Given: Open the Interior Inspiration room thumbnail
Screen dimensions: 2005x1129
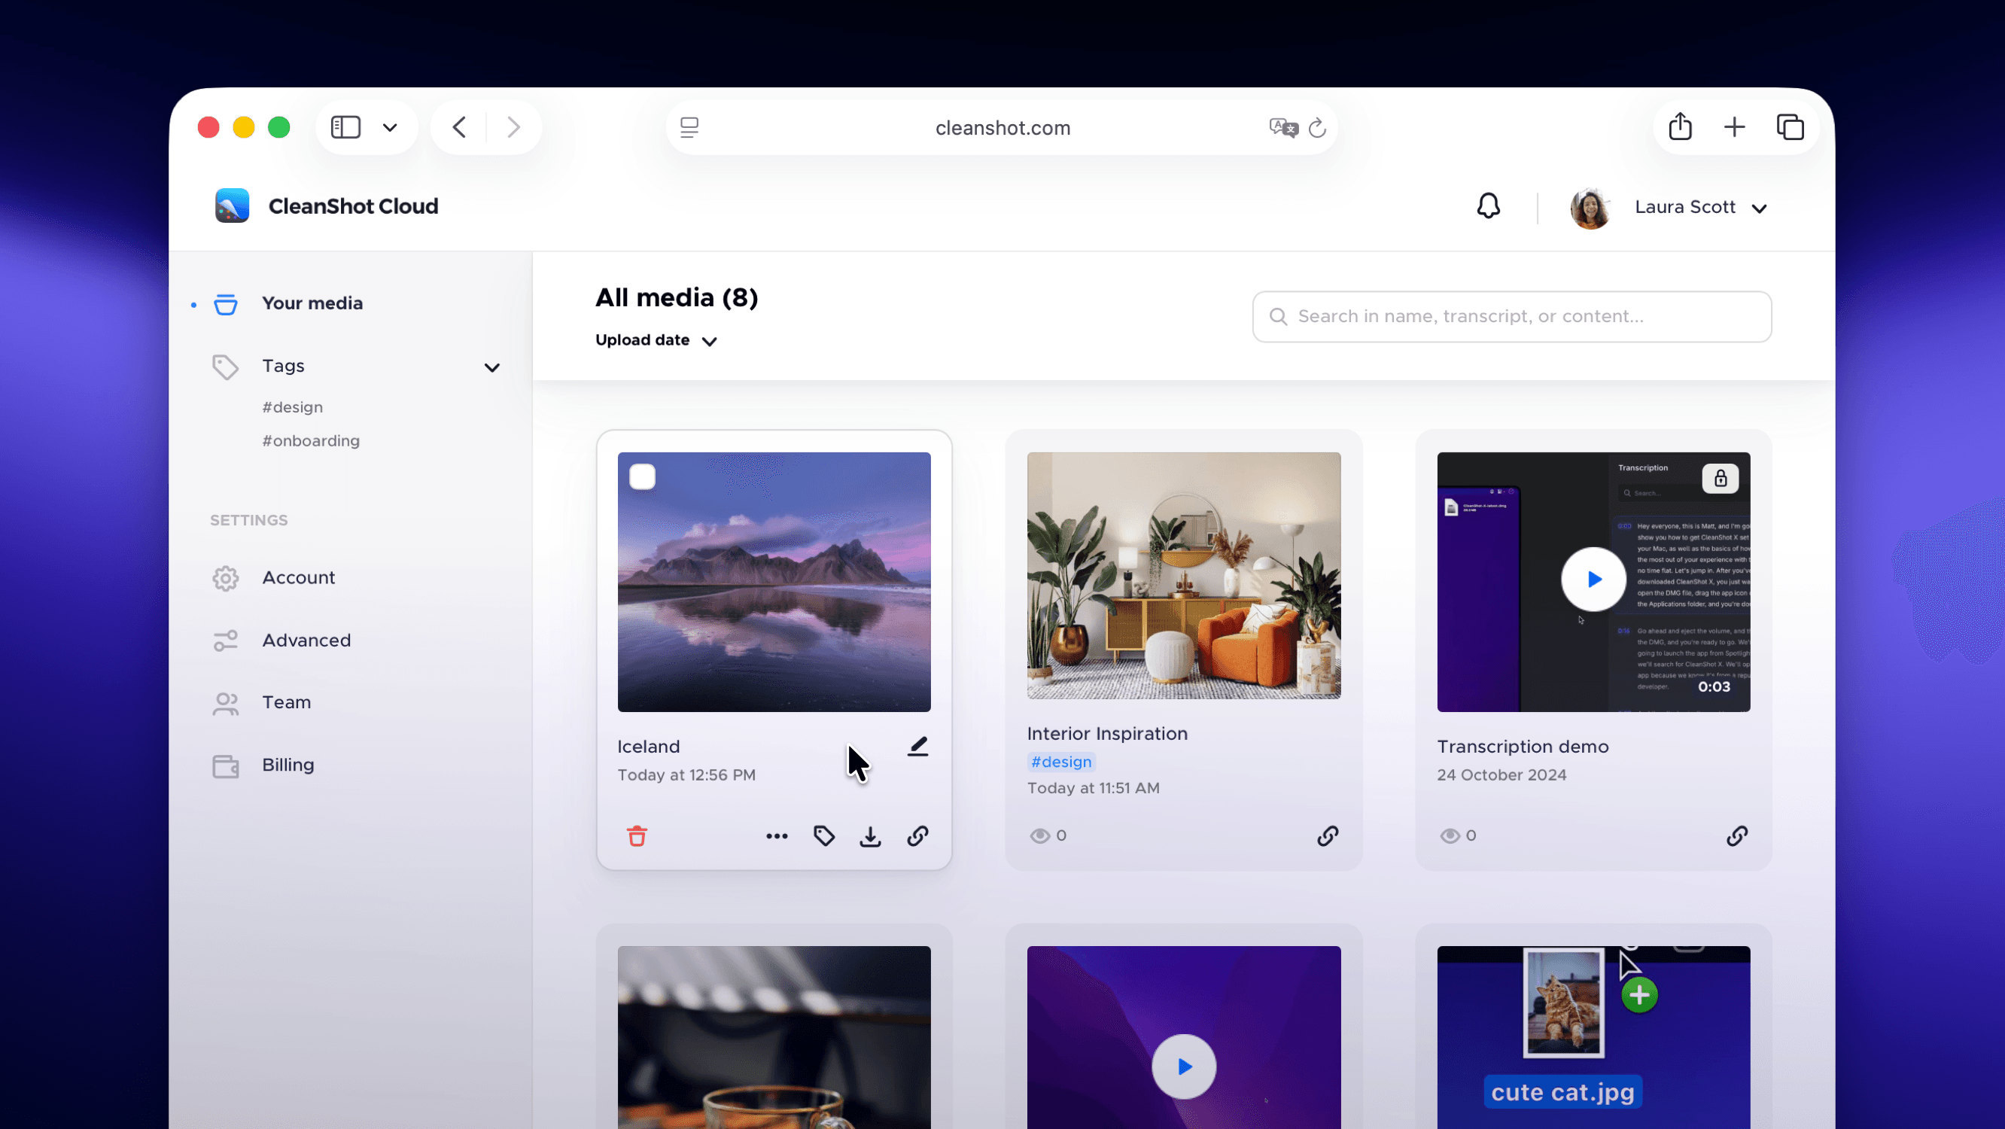Looking at the screenshot, I should 1183,575.
